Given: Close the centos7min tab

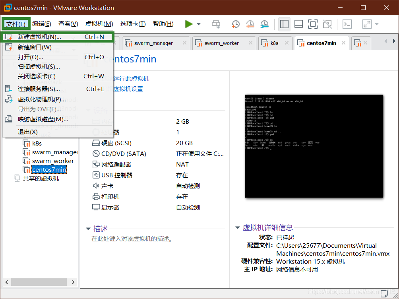Looking at the screenshot, I should pyautogui.click(x=343, y=43).
